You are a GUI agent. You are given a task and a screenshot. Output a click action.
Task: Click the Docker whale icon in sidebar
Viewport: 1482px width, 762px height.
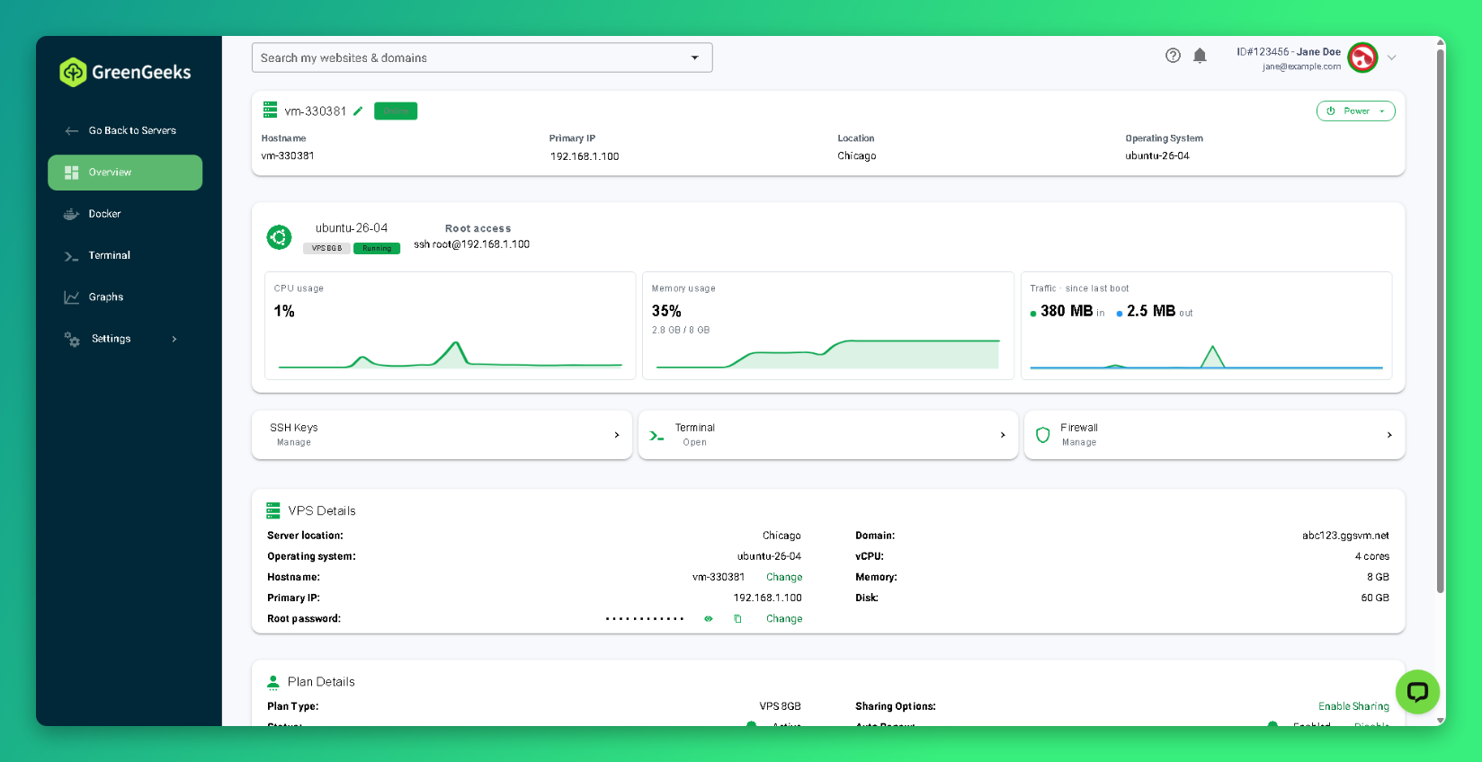tap(72, 214)
